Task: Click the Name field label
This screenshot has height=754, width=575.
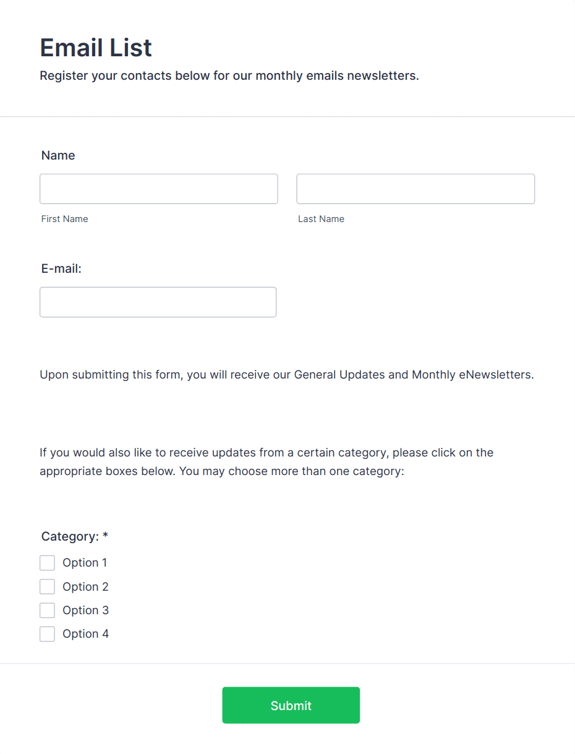Action: click(57, 155)
